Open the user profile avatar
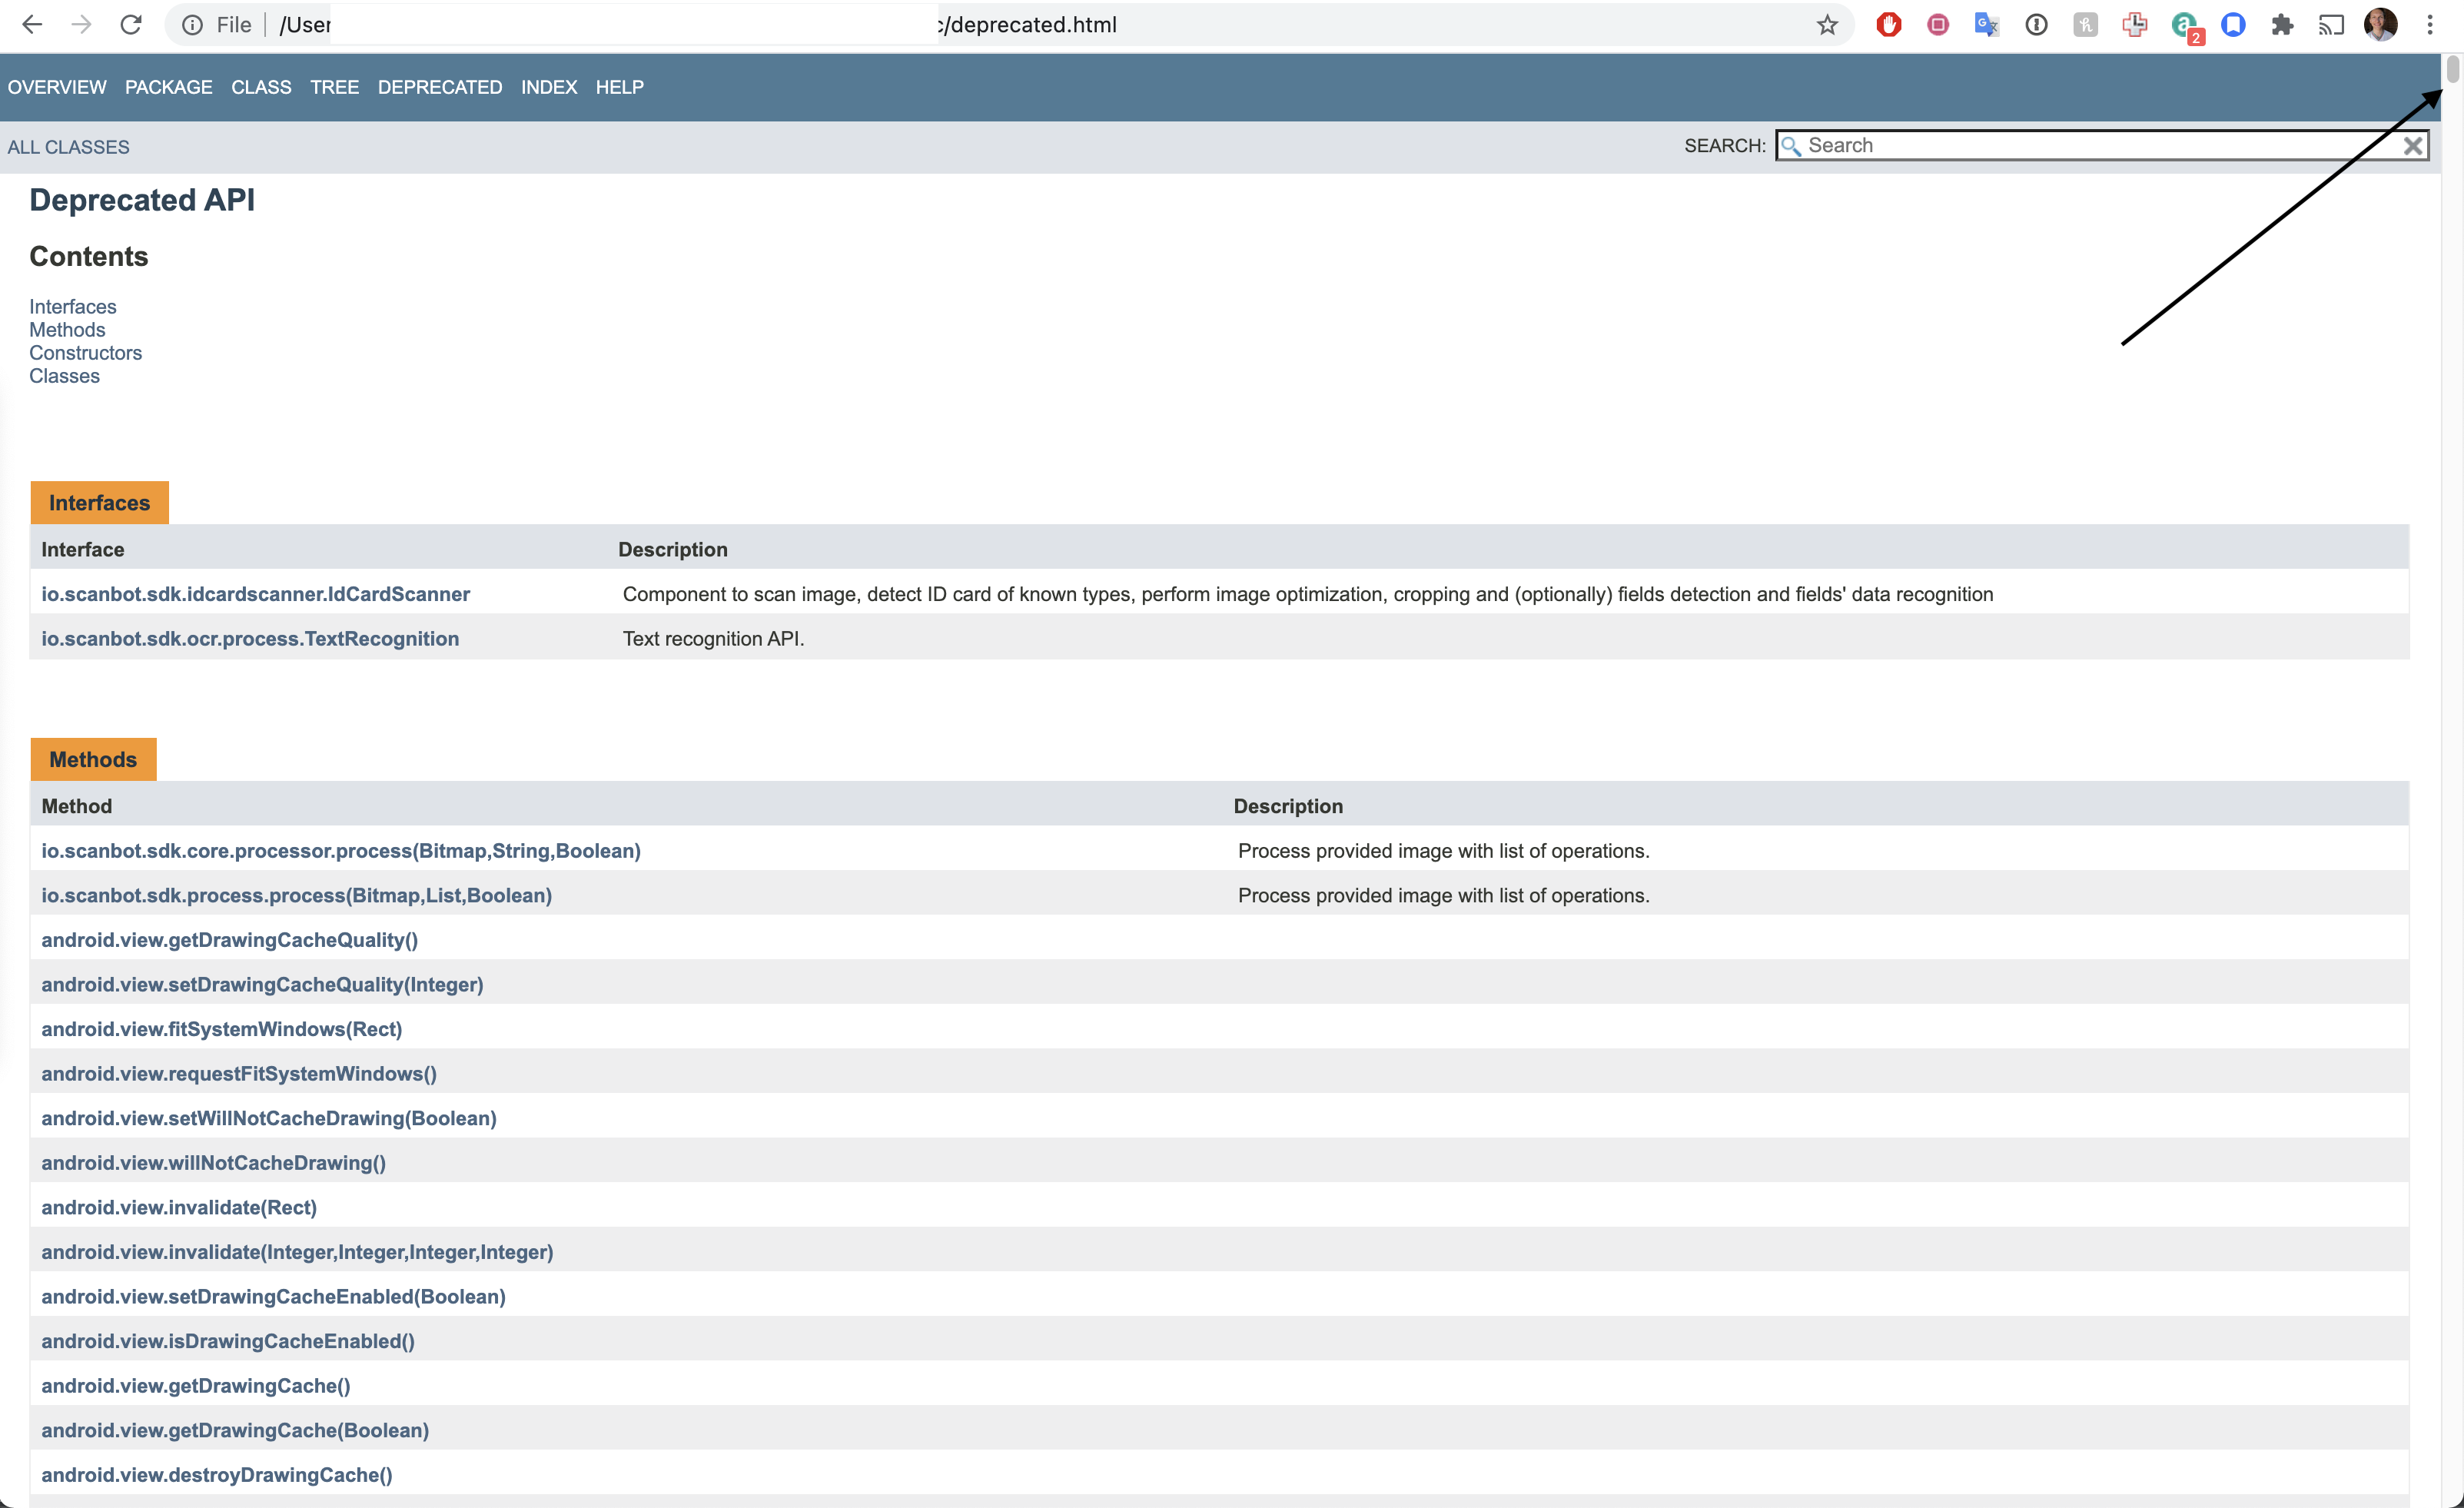Screen dimensions: 2464x1508 tap(2380, 25)
